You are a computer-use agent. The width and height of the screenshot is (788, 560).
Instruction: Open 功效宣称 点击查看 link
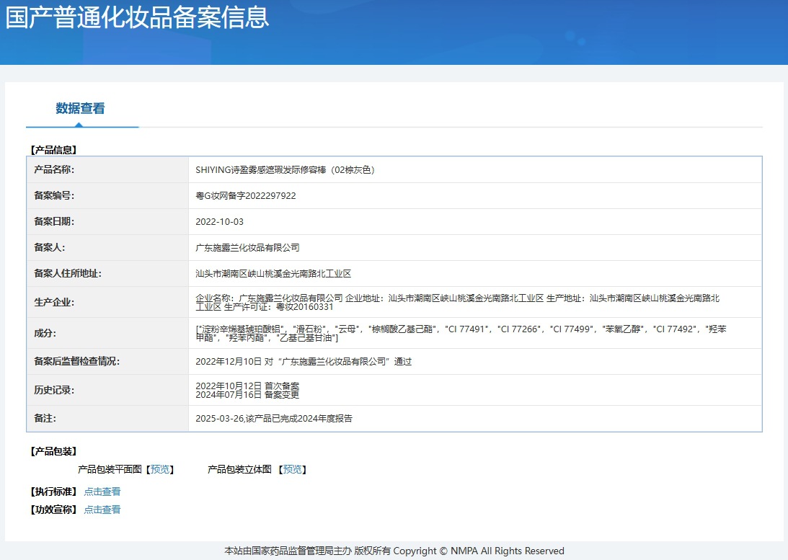[x=102, y=510]
